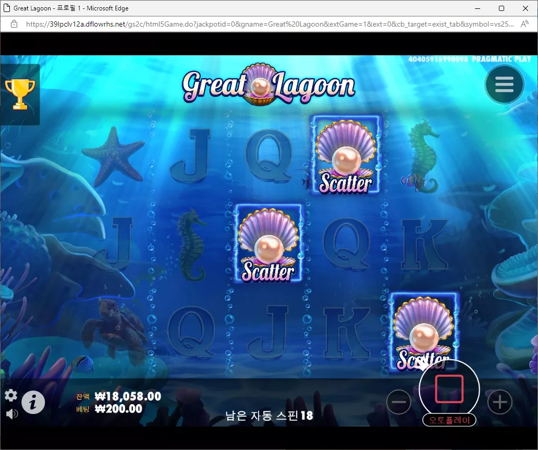
Task: Click the middle row Scatter symbol
Action: tap(268, 244)
